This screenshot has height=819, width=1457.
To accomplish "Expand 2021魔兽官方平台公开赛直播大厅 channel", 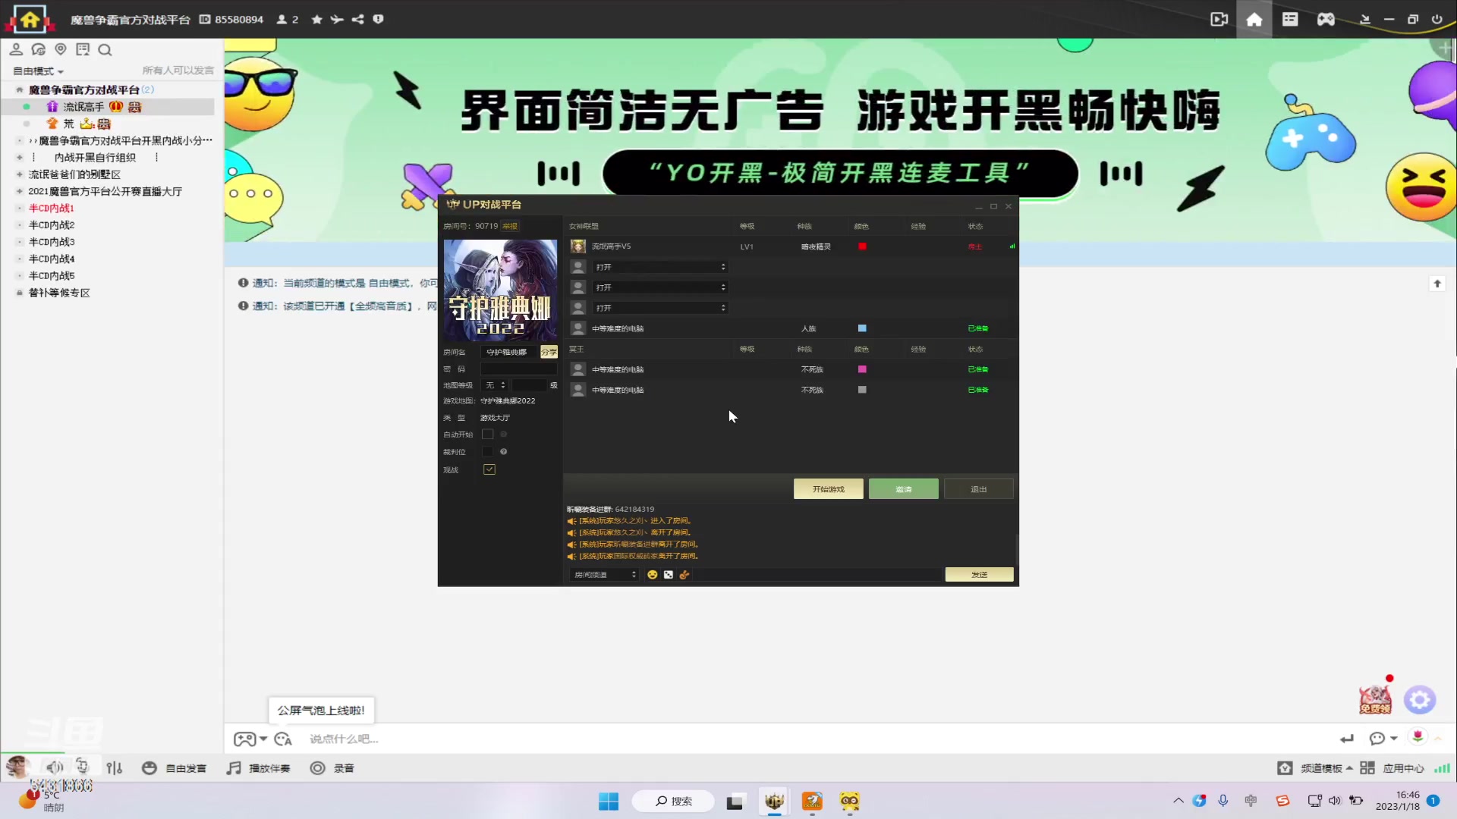I will [x=20, y=192].
